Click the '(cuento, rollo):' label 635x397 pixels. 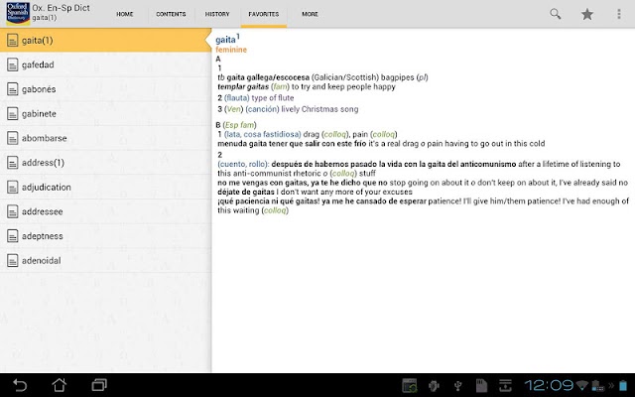243,164
